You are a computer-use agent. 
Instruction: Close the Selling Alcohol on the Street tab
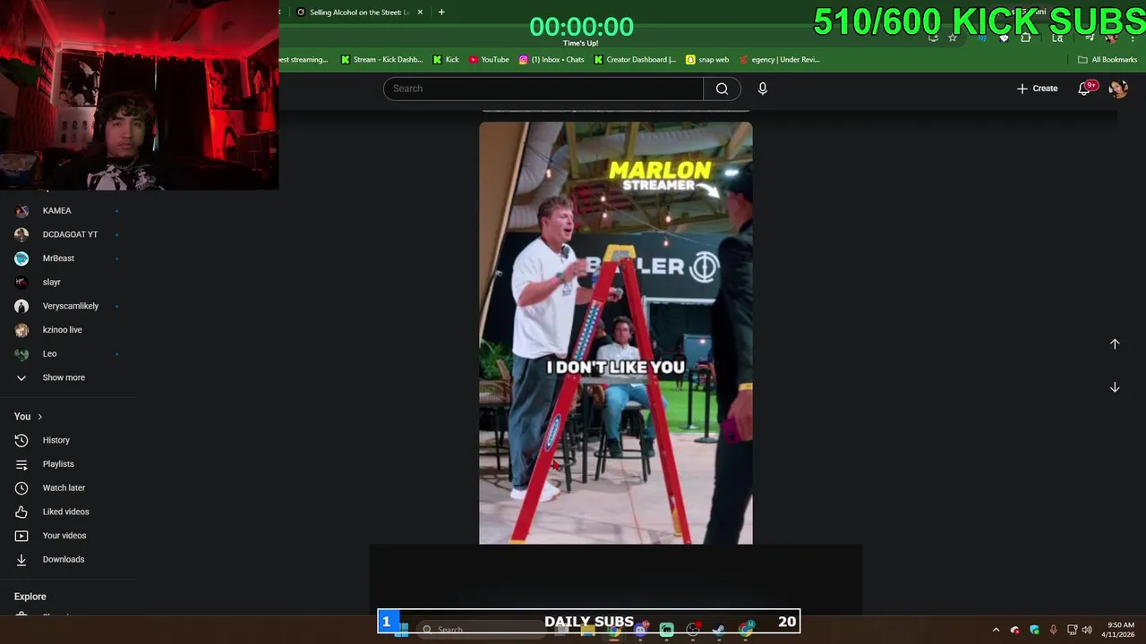tap(420, 13)
